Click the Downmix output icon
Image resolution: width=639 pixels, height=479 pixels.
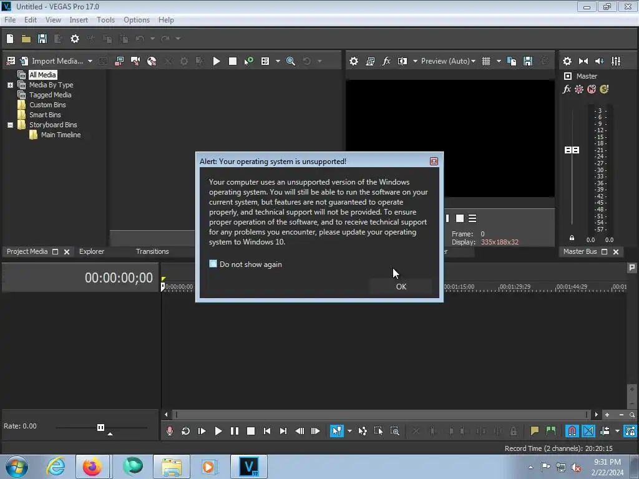pyautogui.click(x=583, y=61)
